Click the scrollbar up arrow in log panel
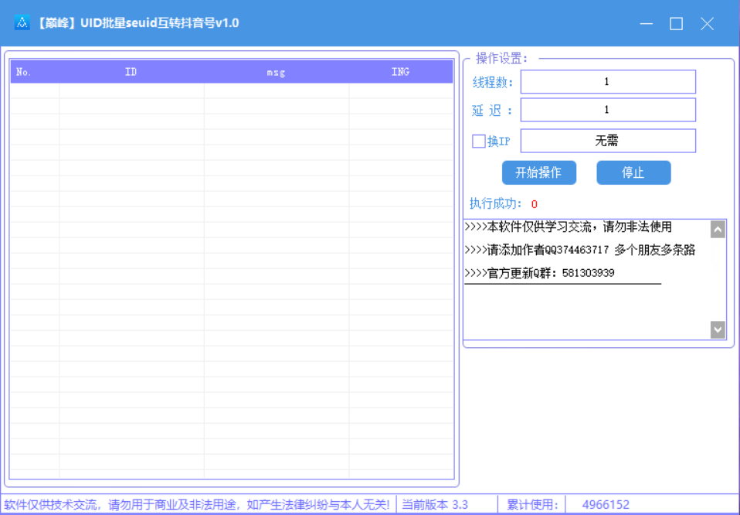The image size is (740, 515). click(718, 227)
